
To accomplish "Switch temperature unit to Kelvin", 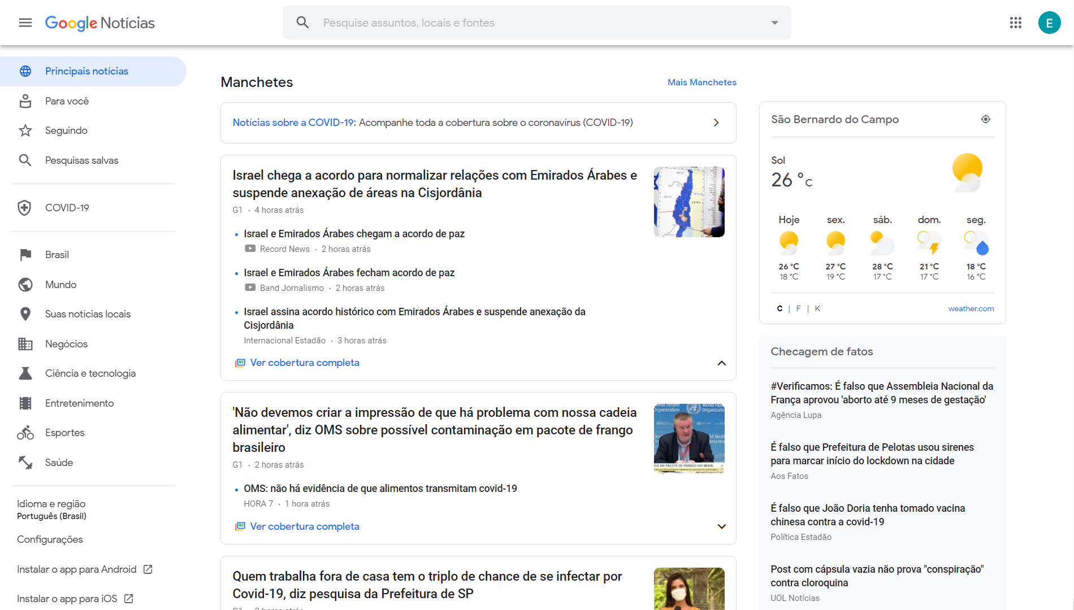I will pyautogui.click(x=817, y=308).
